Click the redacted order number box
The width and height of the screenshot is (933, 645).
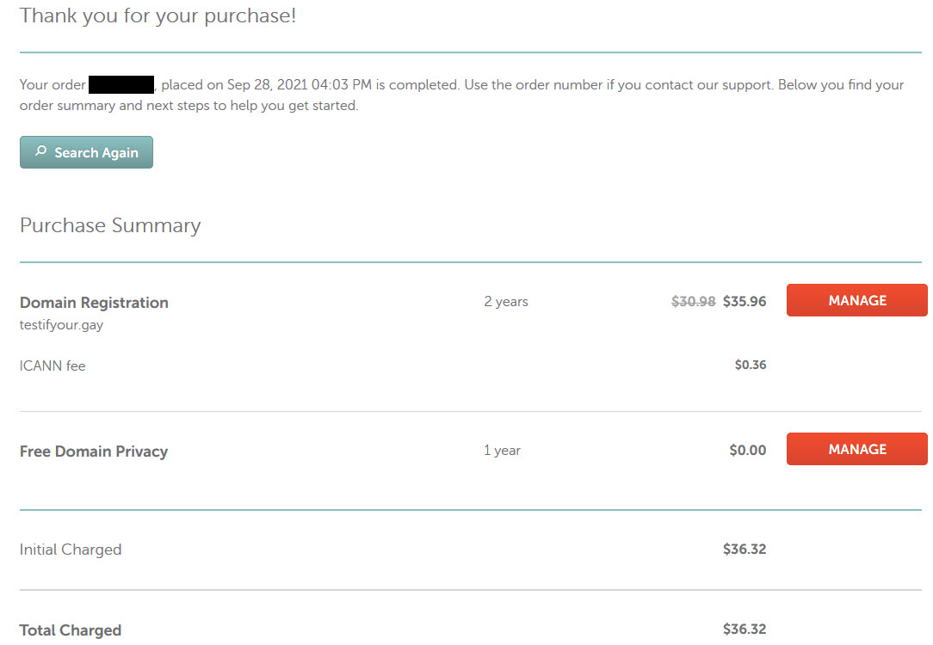point(121,84)
